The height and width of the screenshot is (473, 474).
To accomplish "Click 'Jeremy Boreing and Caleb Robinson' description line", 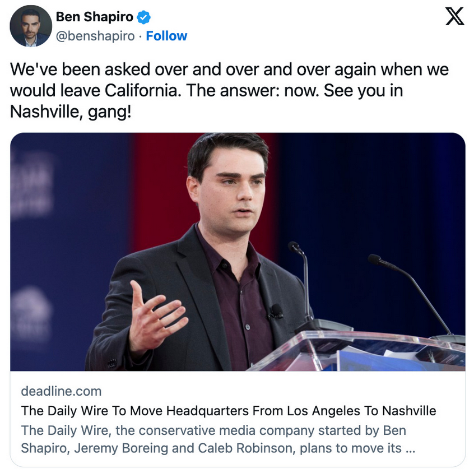I will tap(185, 448).
